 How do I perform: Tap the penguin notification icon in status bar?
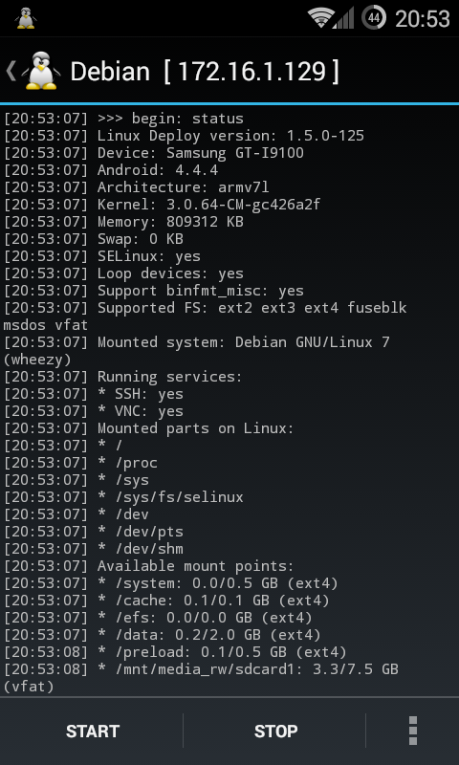tap(26, 18)
